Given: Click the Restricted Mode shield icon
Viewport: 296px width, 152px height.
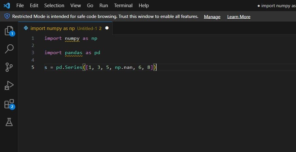Looking at the screenshot, I should (x=7, y=16).
